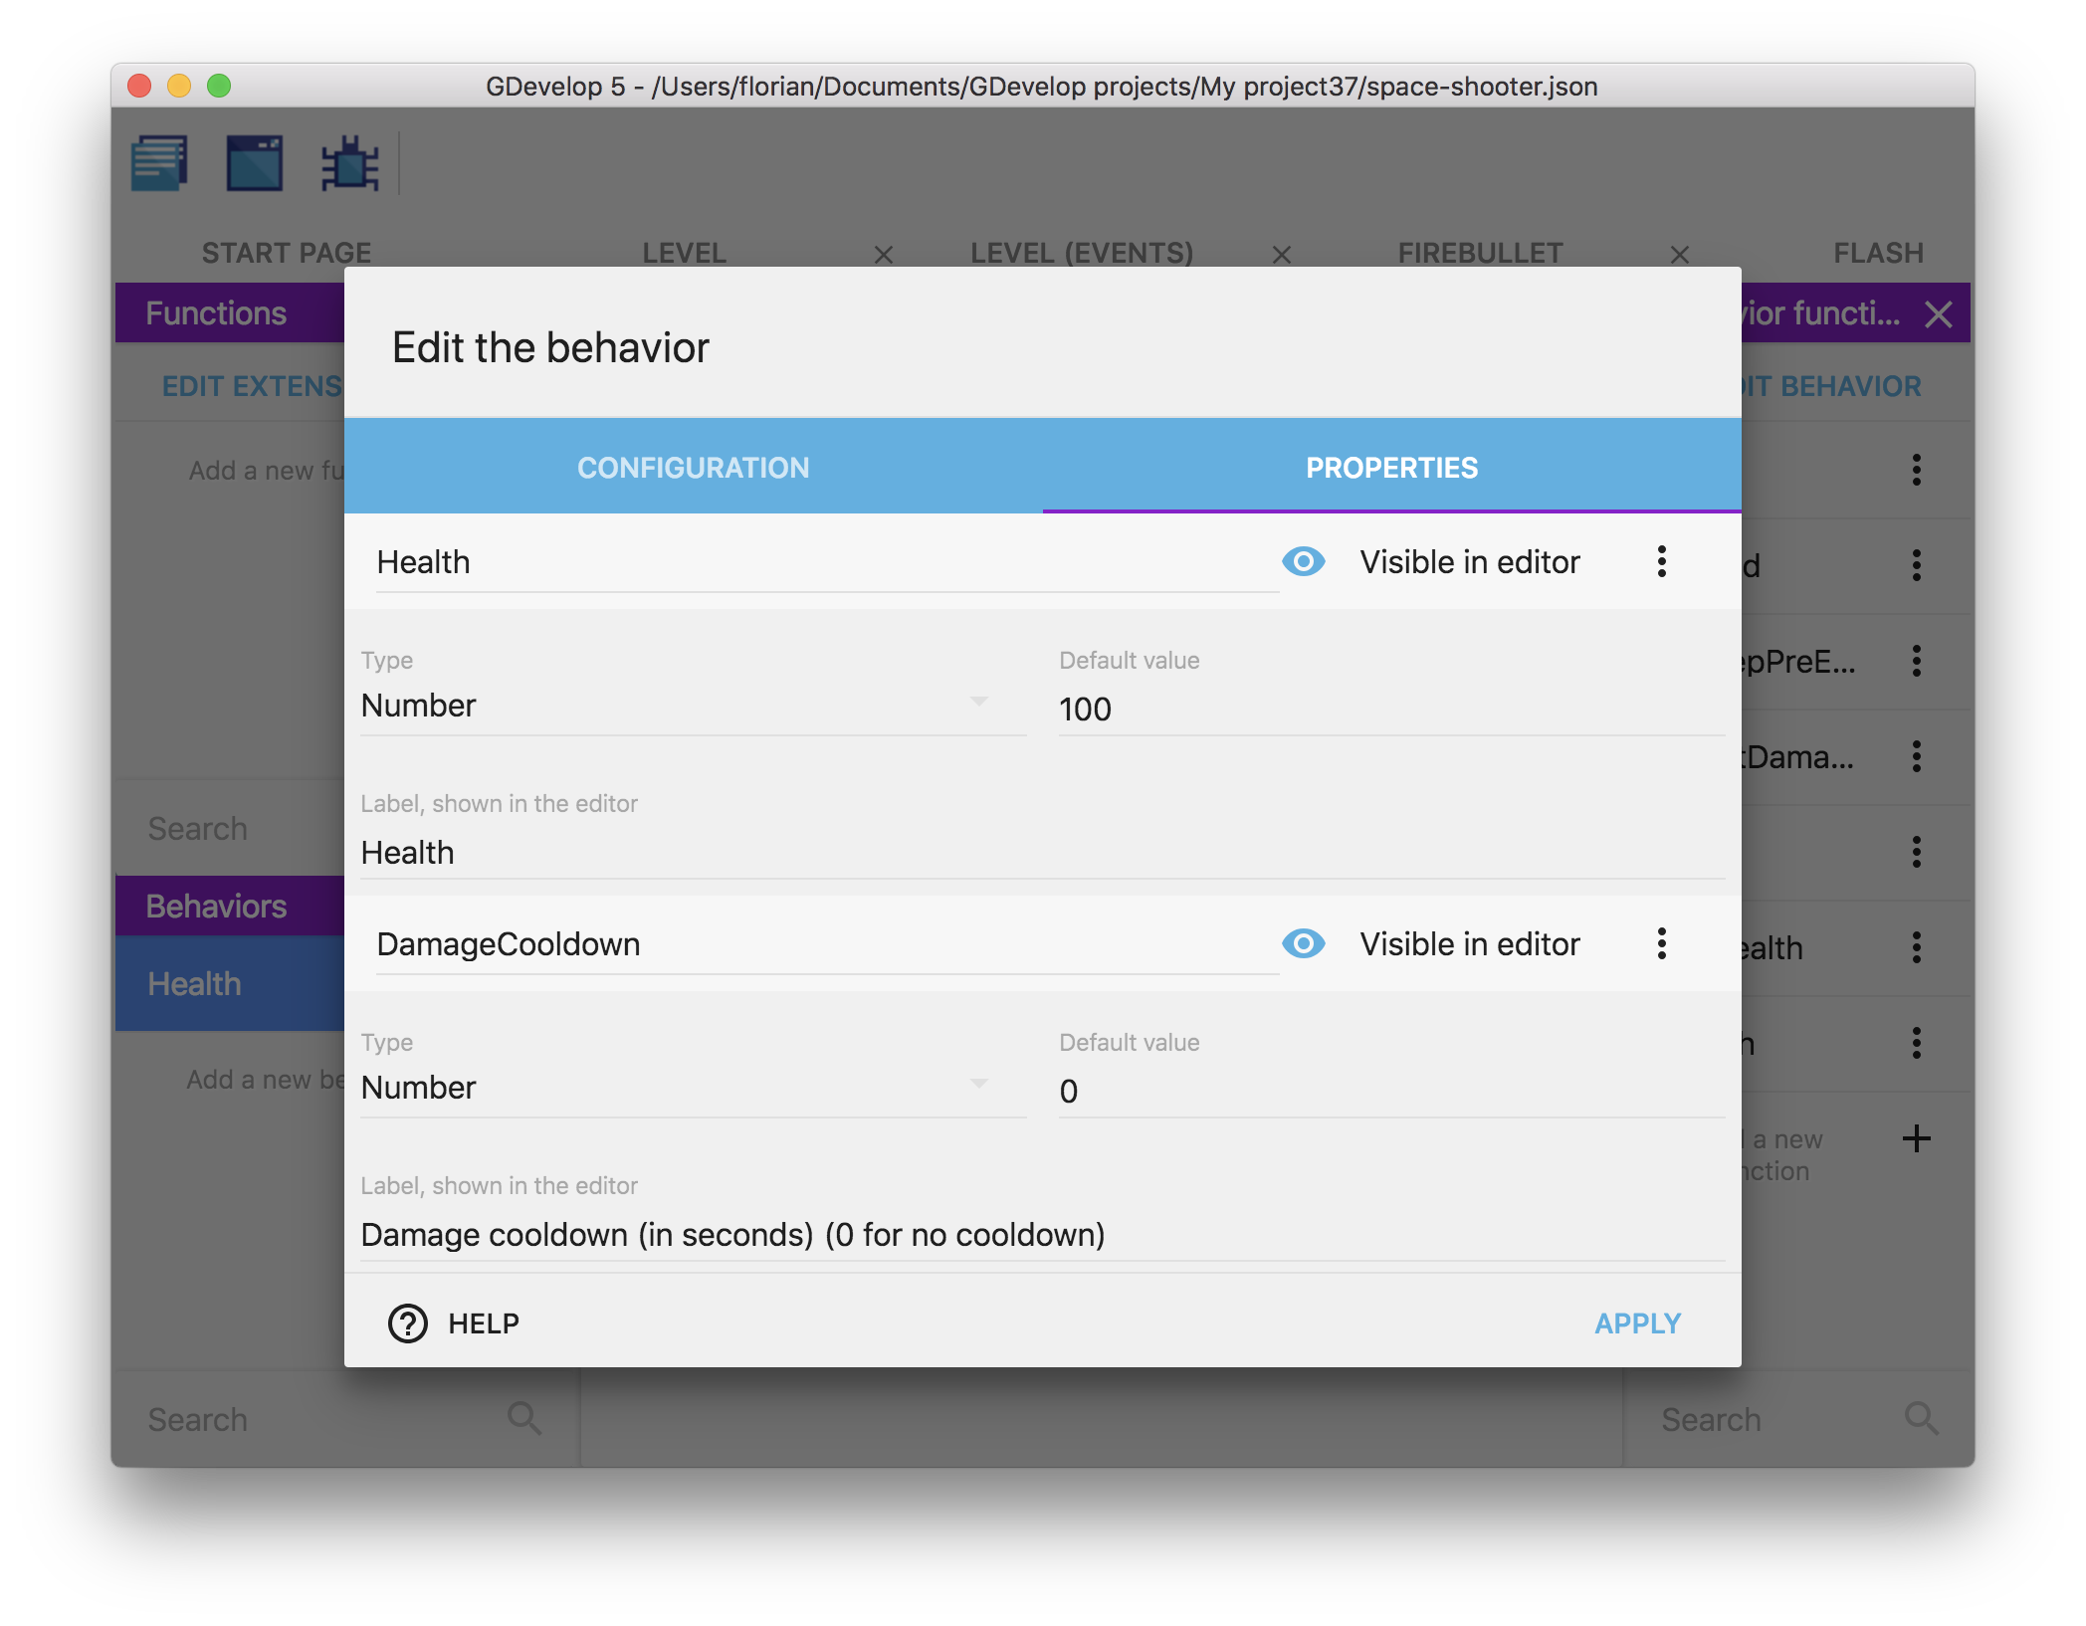
Task: Toggle DamageCooldown visibility eye icon
Action: [1303, 944]
